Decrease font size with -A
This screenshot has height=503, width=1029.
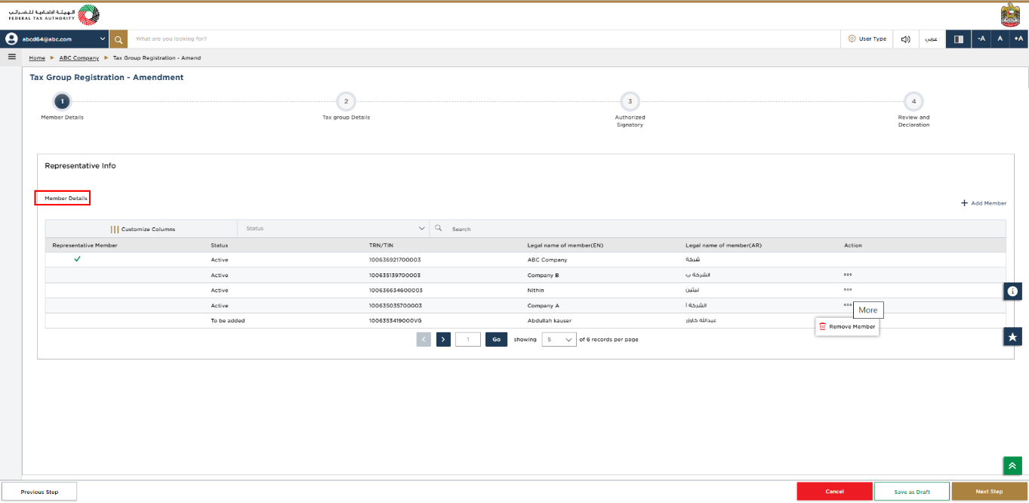(981, 39)
